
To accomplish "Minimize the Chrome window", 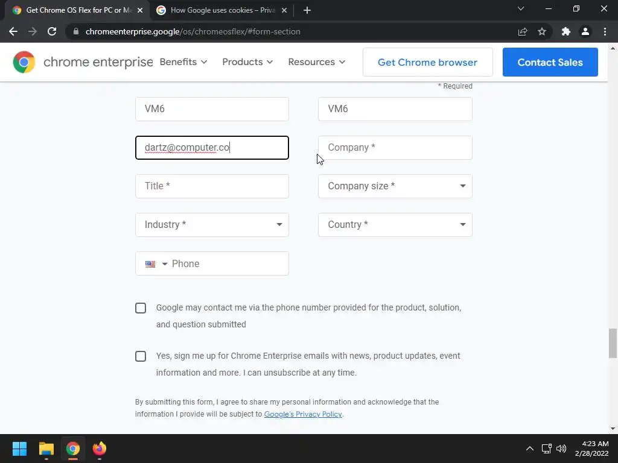I will pos(548,8).
